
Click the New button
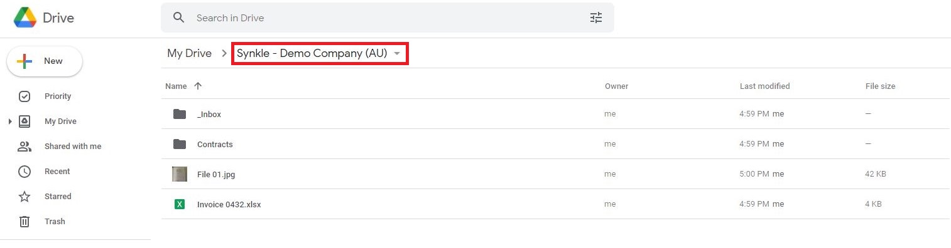click(x=45, y=61)
